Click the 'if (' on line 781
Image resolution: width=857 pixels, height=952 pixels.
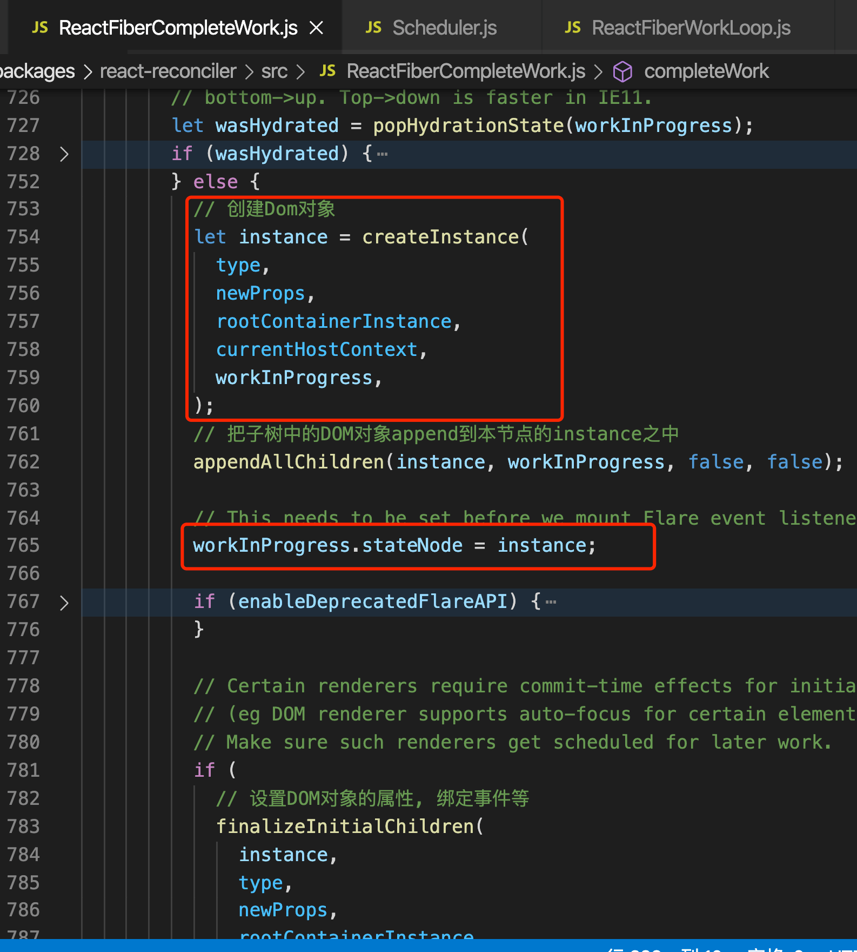[x=215, y=770]
